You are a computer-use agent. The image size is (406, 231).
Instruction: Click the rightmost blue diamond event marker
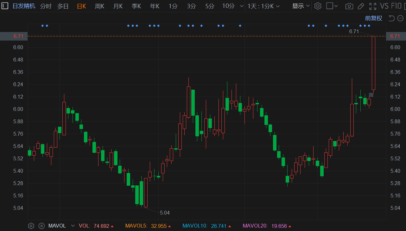click(369, 26)
